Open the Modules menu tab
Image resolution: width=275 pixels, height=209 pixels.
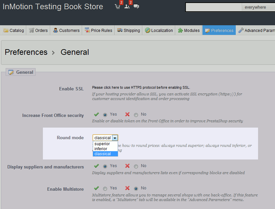pyautogui.click(x=189, y=30)
